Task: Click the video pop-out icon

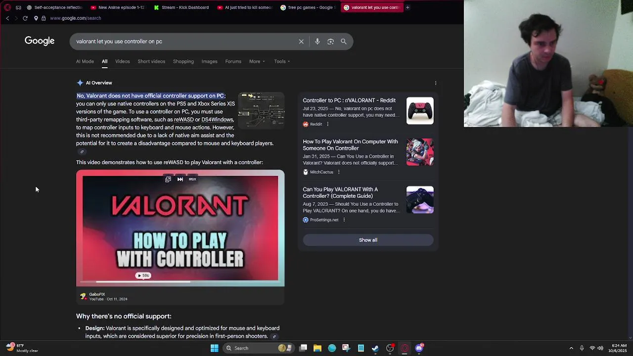Action: [x=168, y=179]
